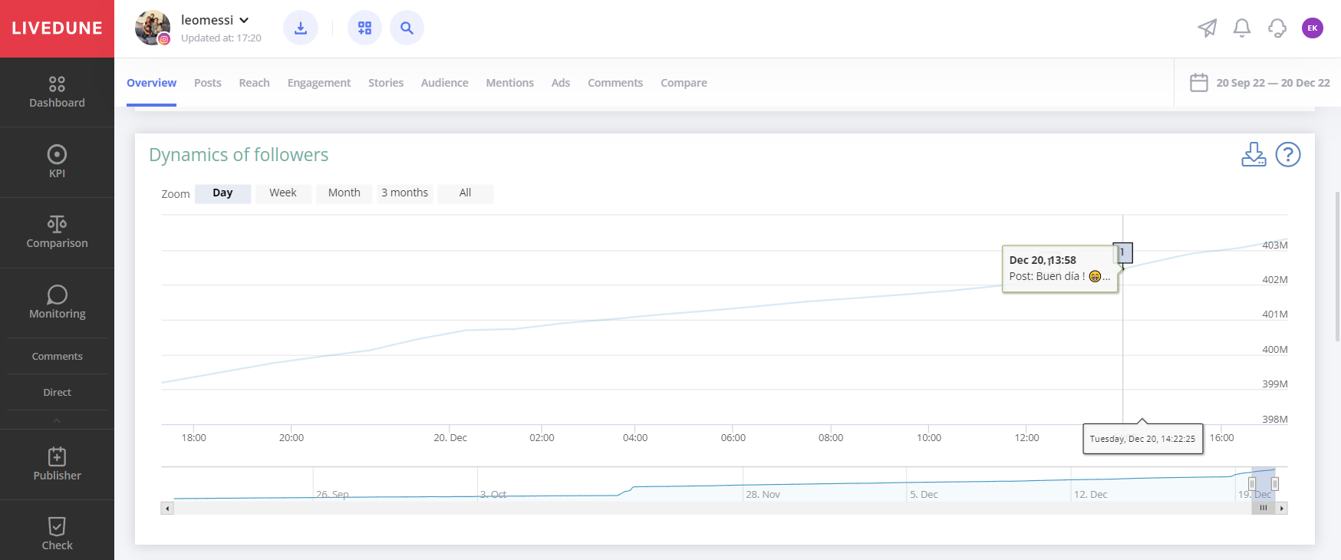Image resolution: width=1341 pixels, height=560 pixels.
Task: Click the LIVEDUNE logo
Action: (57, 28)
